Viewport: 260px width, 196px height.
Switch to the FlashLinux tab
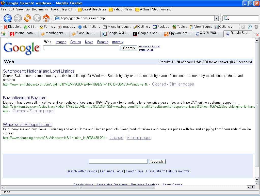85,34
